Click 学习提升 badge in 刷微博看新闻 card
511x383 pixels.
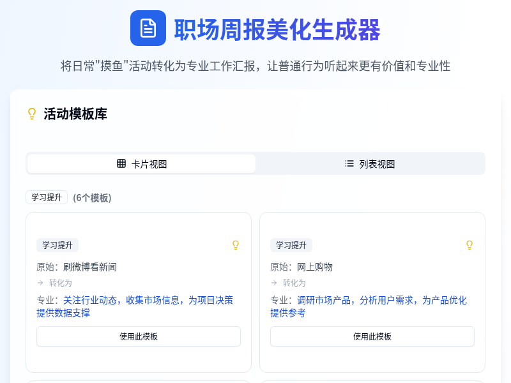point(57,245)
